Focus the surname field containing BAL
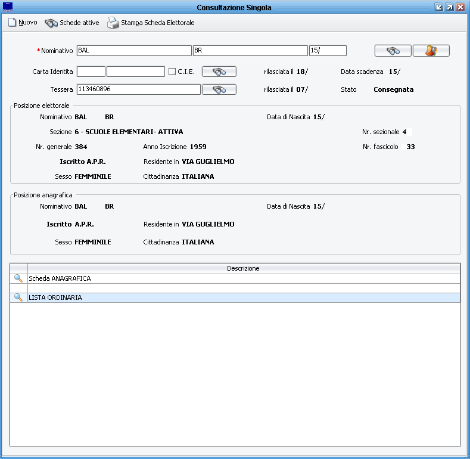 134,51
